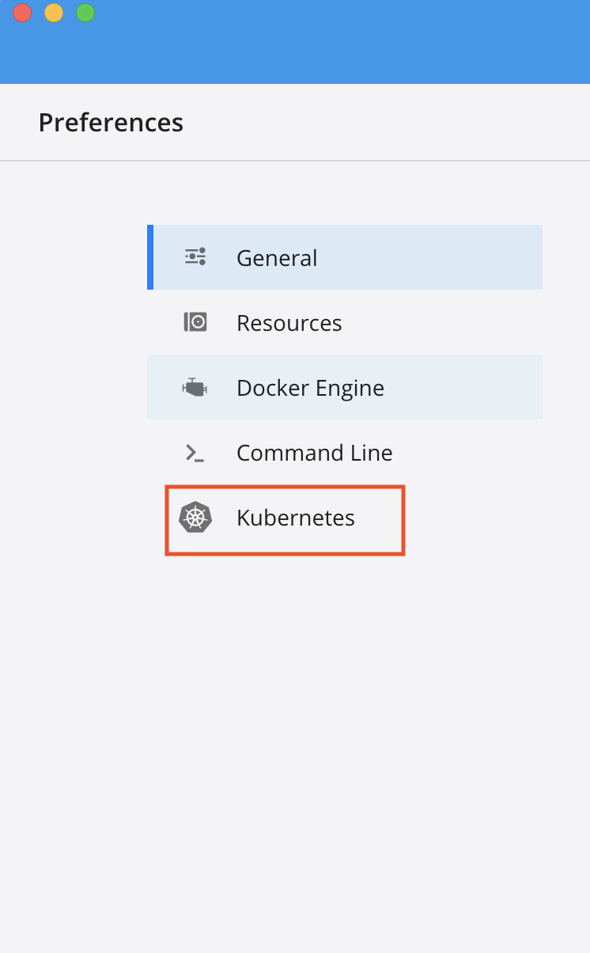
Task: Click the Command Line prompt icon
Action: pyautogui.click(x=195, y=453)
